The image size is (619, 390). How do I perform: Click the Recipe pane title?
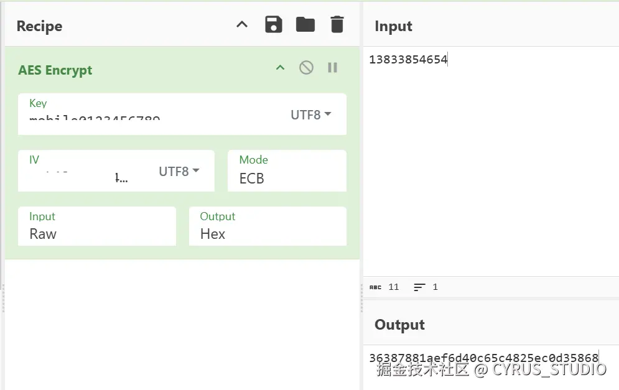(x=39, y=26)
